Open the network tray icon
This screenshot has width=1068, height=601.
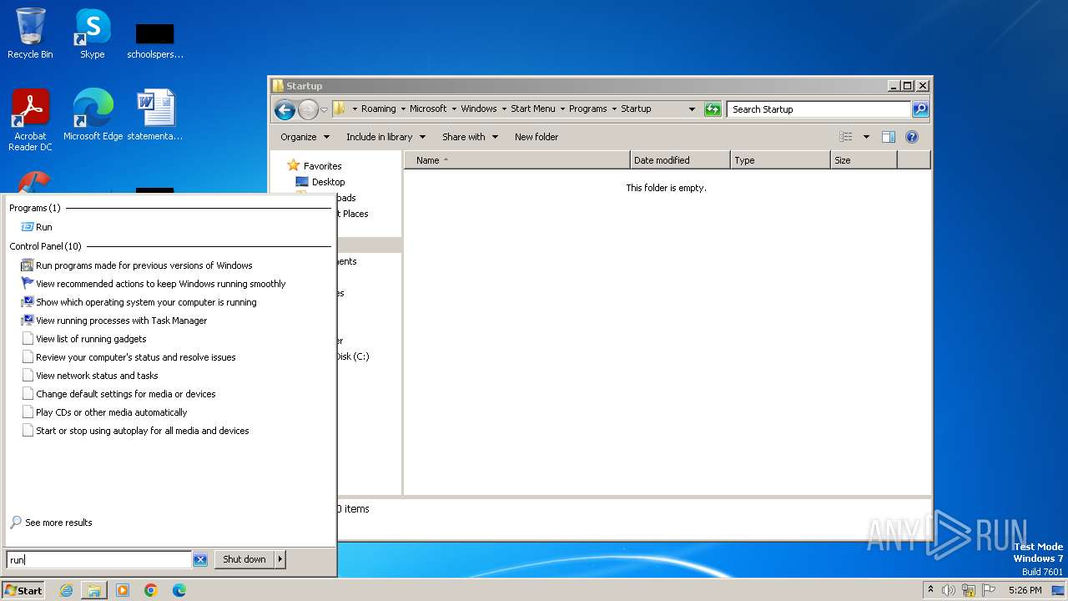click(x=969, y=590)
